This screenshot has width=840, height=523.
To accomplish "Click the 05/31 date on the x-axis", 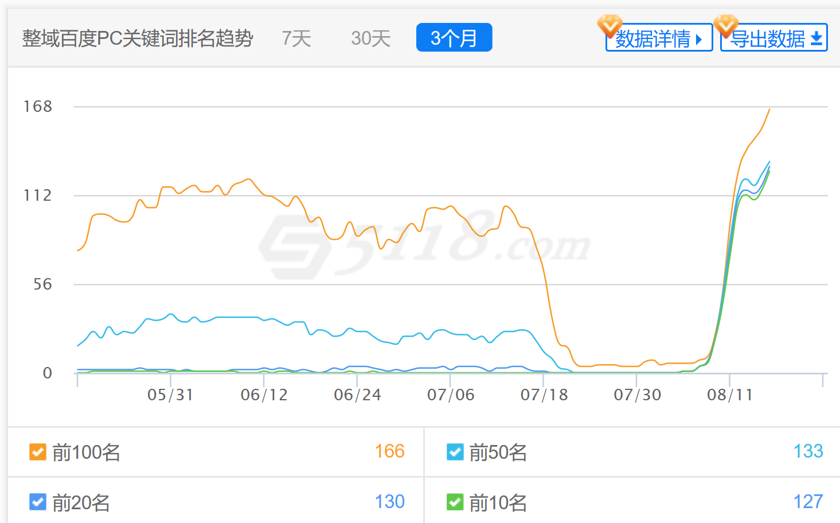I will pyautogui.click(x=170, y=395).
